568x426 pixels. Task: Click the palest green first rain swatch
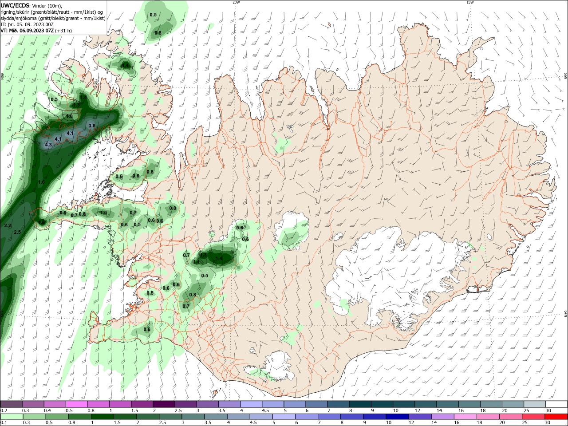[11, 417]
